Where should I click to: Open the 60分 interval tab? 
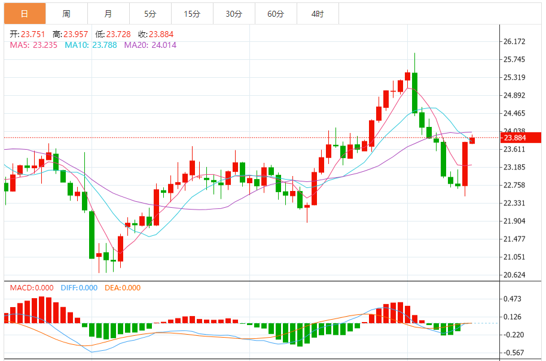pyautogui.click(x=276, y=14)
